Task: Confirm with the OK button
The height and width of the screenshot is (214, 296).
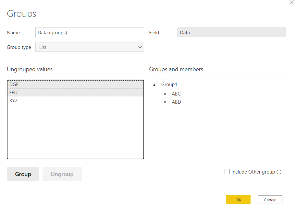Action: tap(238, 200)
